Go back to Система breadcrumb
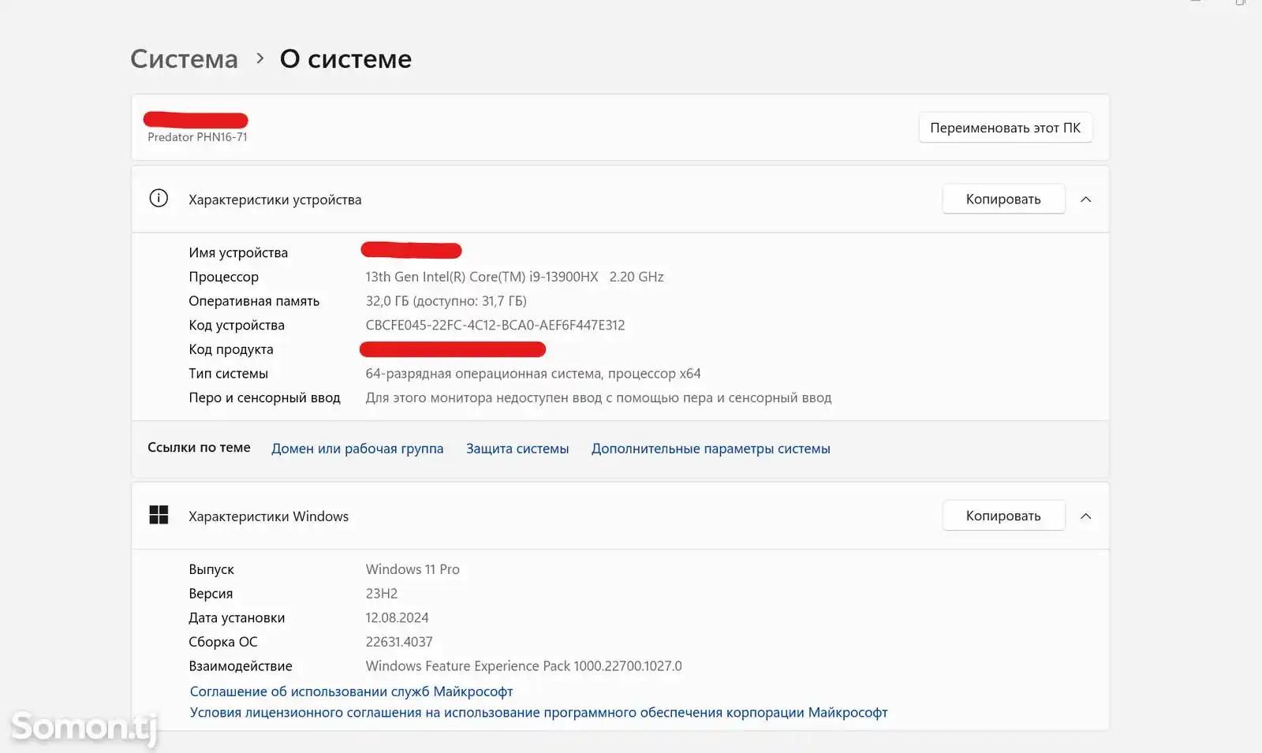The width and height of the screenshot is (1262, 753). 184,59
